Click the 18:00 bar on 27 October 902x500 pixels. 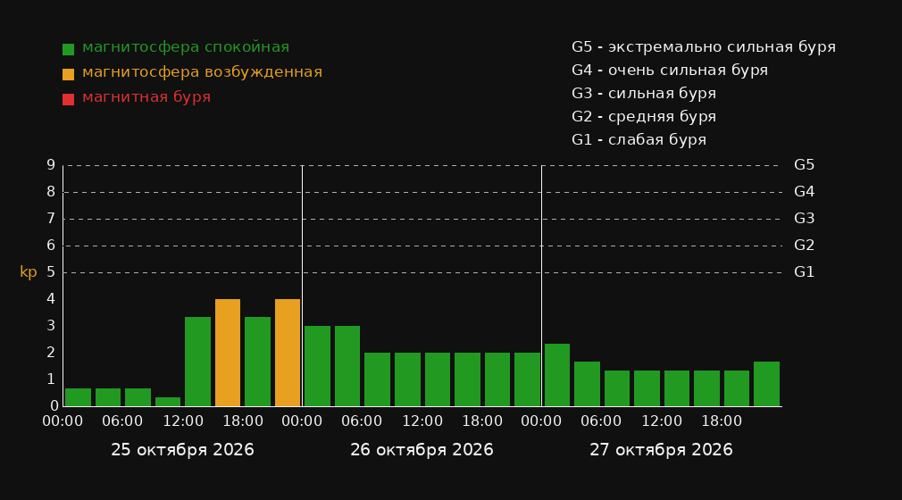coord(736,388)
